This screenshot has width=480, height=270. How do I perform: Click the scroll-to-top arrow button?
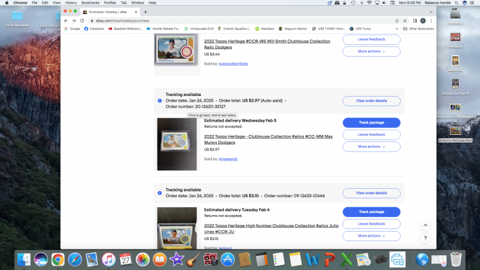click(425, 226)
